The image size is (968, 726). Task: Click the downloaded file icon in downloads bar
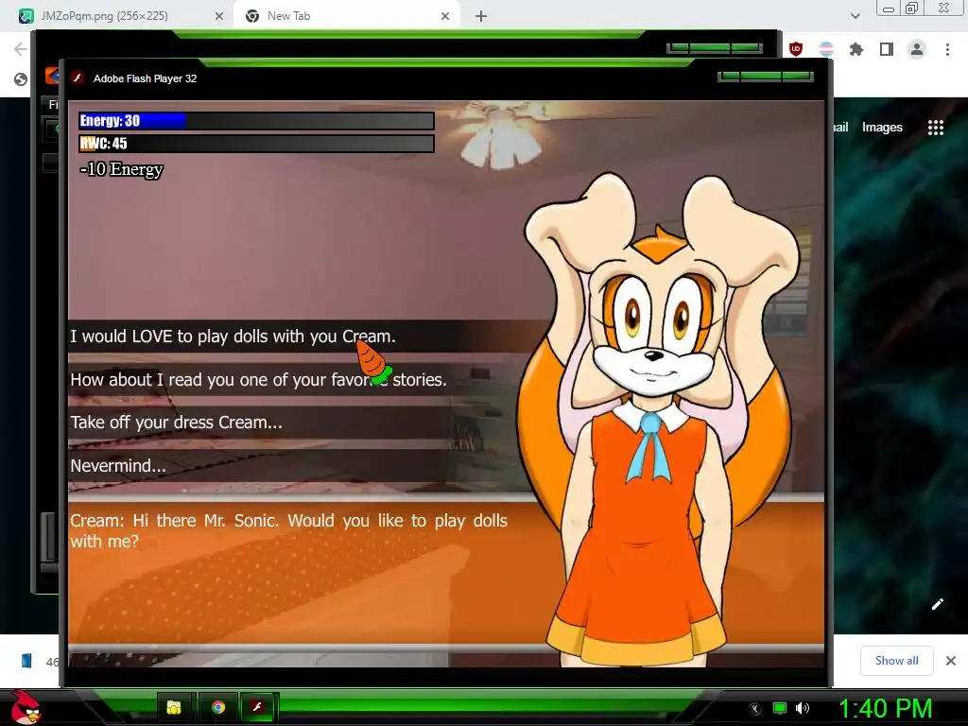(x=26, y=661)
